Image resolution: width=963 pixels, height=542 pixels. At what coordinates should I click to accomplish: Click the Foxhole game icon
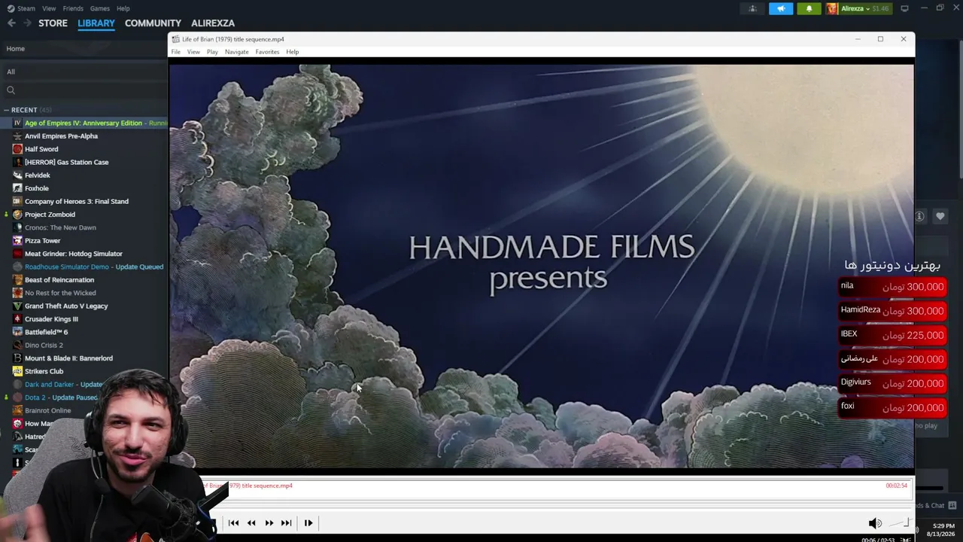(x=17, y=188)
